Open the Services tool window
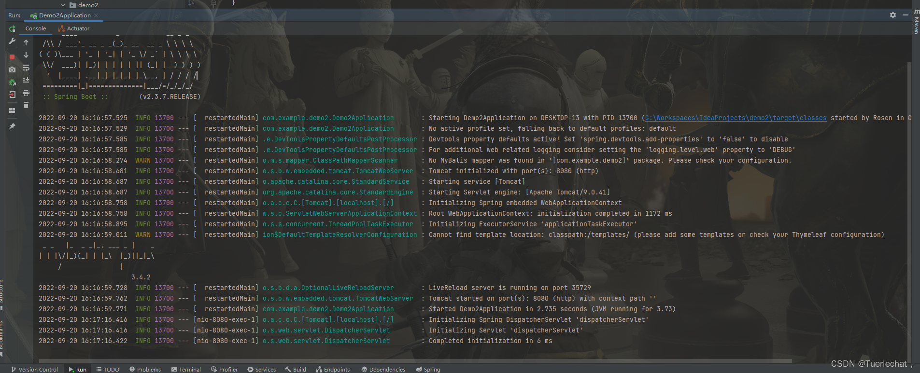Screen dimensions: 920x373 (x=261, y=369)
